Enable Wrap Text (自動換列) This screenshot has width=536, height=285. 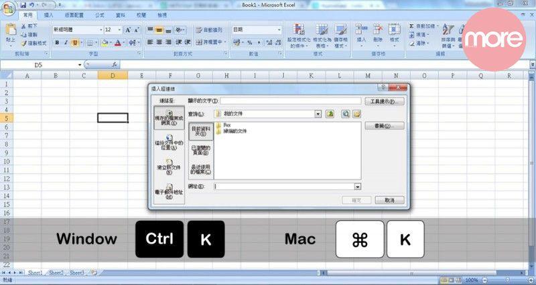[x=209, y=30]
